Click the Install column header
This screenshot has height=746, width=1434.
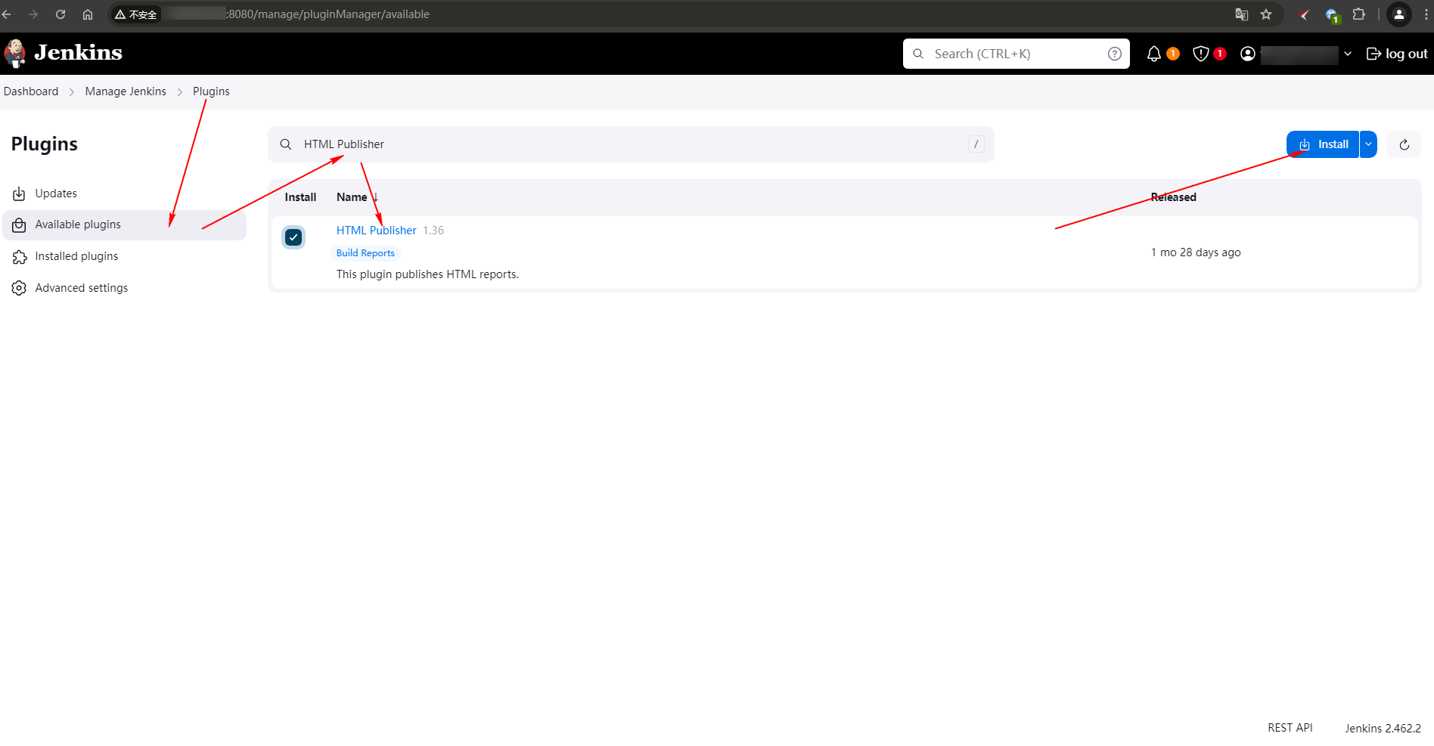[x=300, y=197]
